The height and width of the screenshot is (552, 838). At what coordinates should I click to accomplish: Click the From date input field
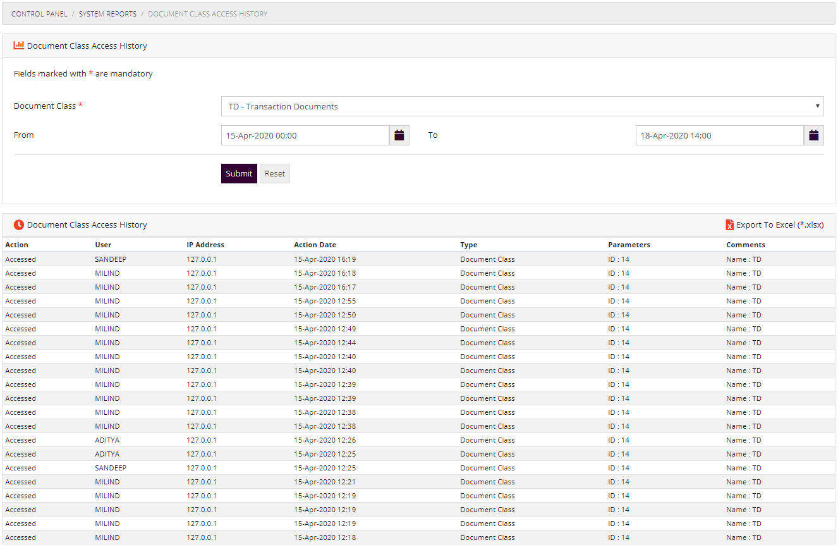305,135
